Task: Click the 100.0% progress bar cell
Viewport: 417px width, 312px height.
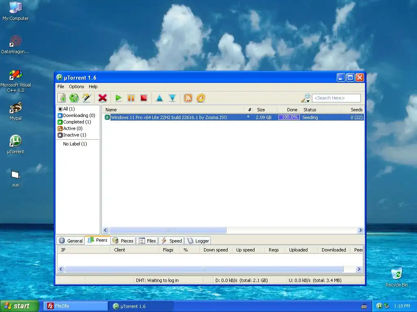Action: 289,117
